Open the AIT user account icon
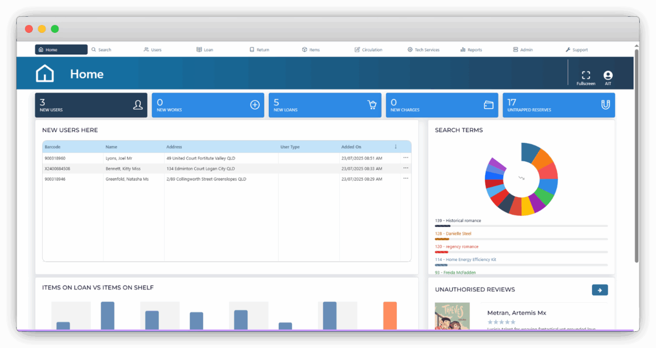 608,75
